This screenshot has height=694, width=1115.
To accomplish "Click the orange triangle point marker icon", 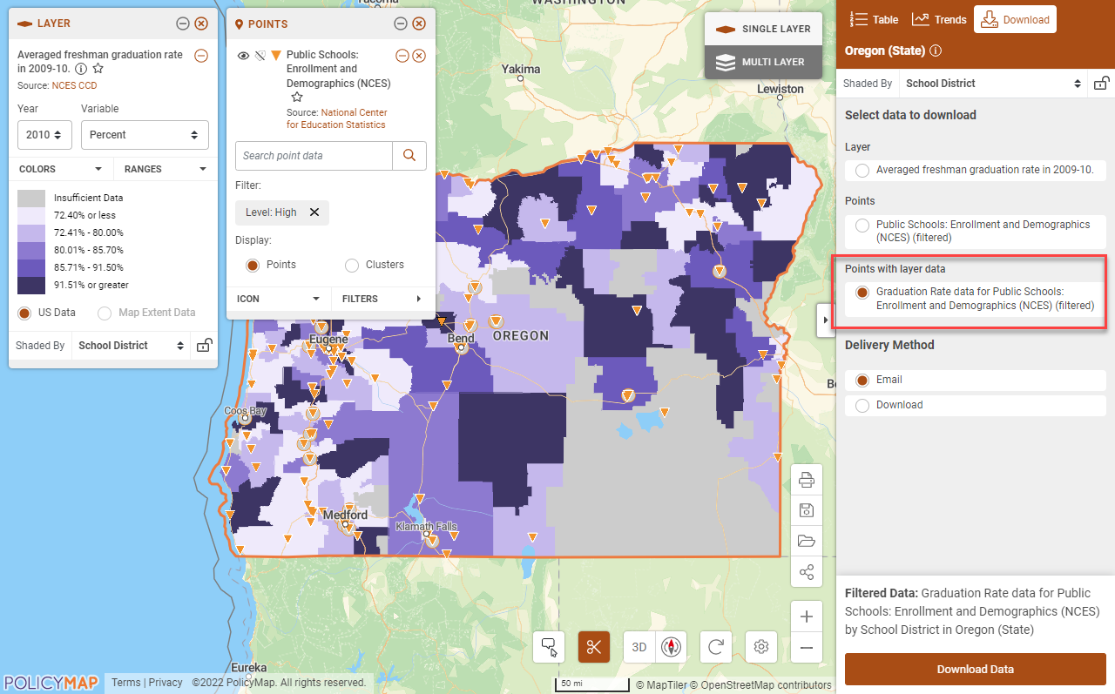I will (x=276, y=56).
